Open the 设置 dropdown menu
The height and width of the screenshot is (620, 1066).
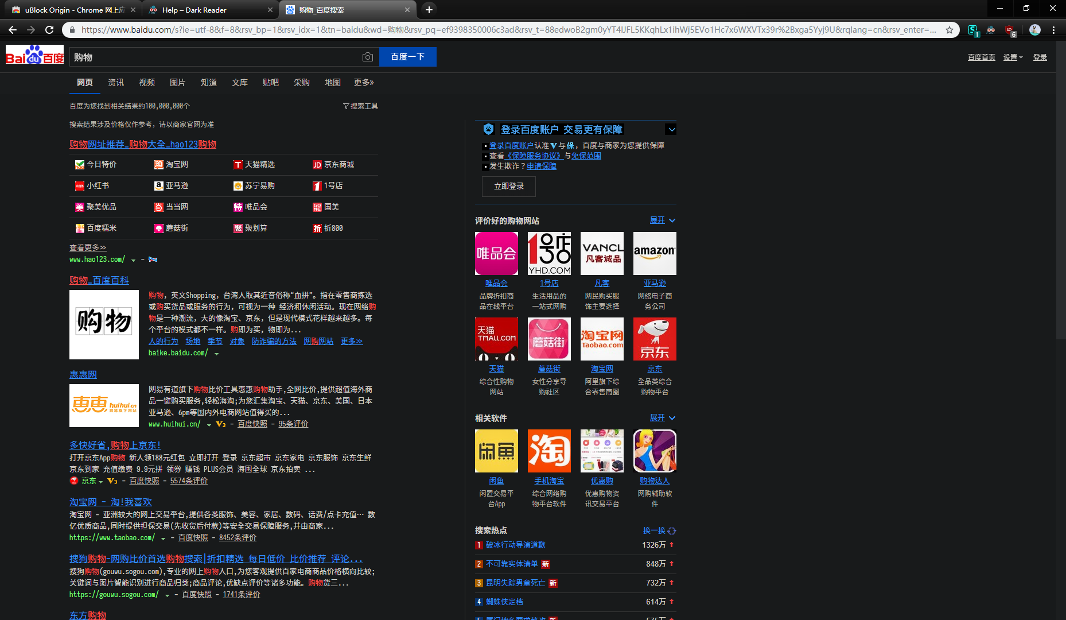[x=1013, y=57]
